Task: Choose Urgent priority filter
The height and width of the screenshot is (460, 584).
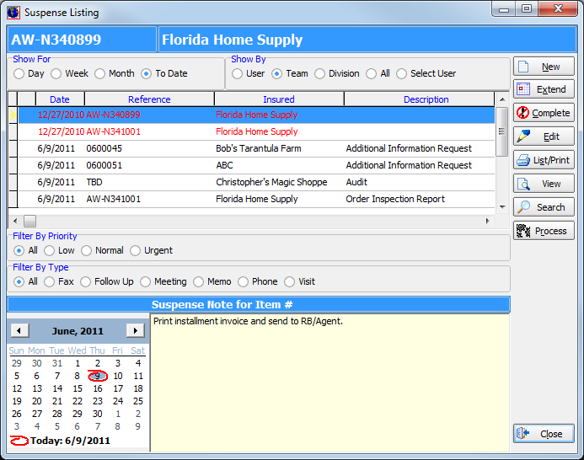Action: (x=137, y=250)
